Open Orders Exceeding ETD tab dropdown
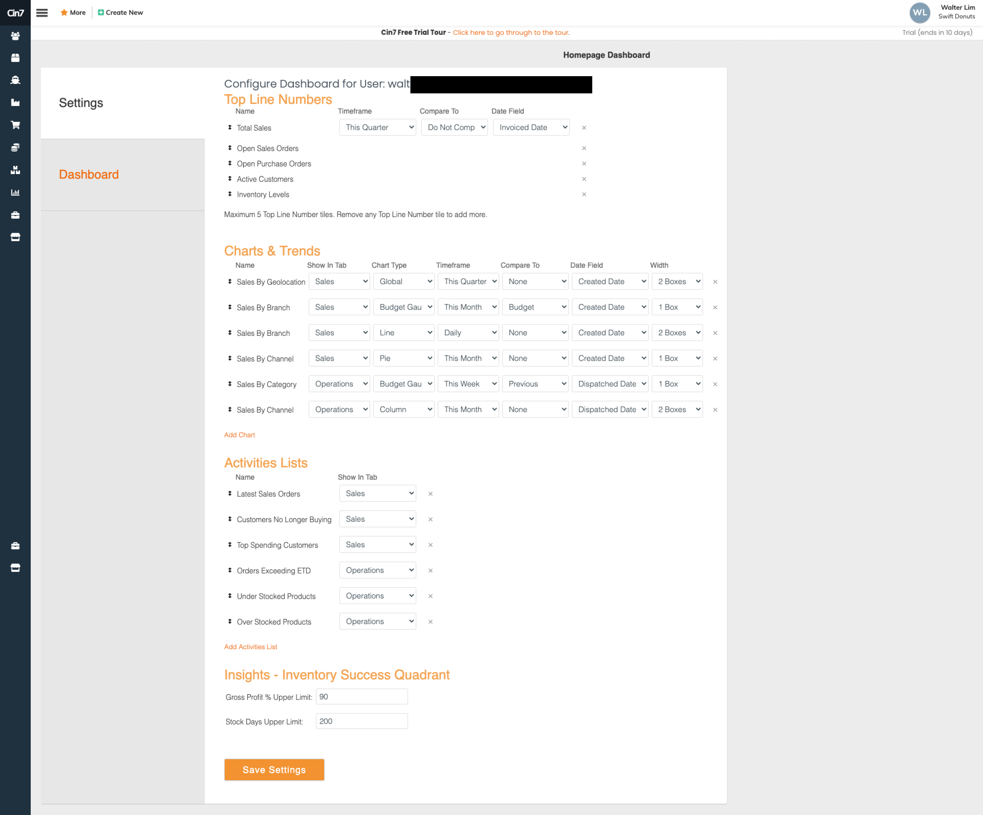983x815 pixels. tap(378, 570)
